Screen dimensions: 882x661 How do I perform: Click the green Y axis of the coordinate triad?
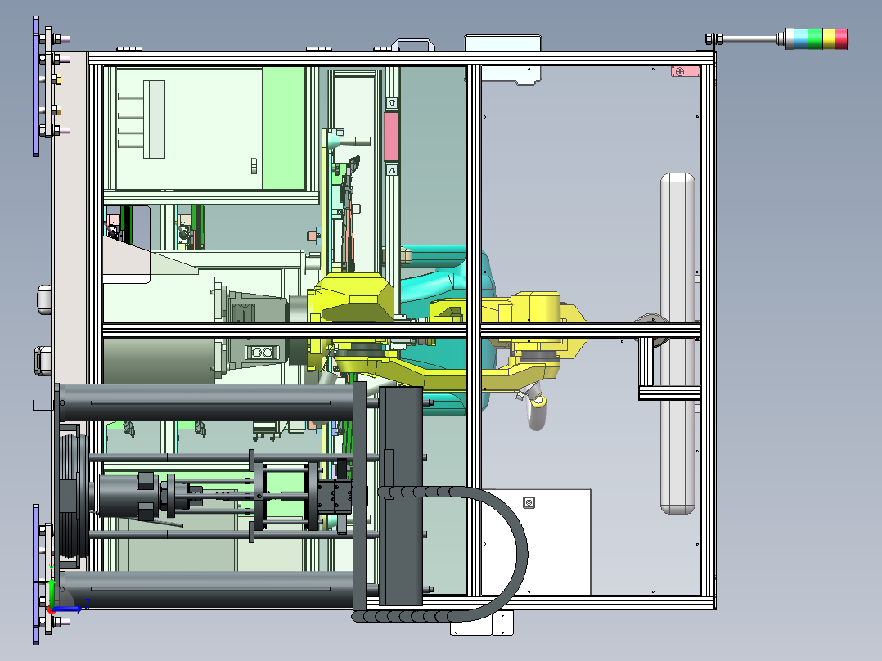(x=52, y=593)
